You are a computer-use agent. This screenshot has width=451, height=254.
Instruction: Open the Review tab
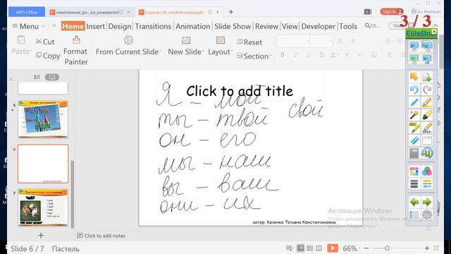(266, 26)
